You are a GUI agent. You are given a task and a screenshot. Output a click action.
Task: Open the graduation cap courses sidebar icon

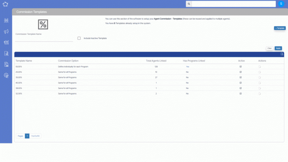pos(6,42)
